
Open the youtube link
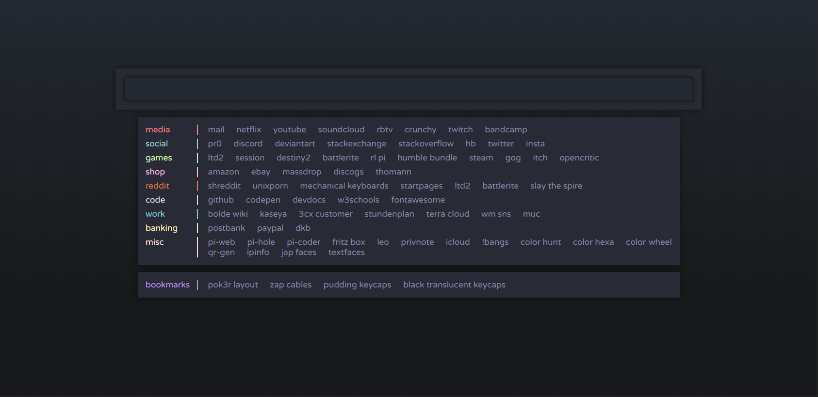point(289,129)
